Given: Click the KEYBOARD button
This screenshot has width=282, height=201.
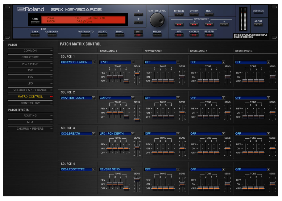Looking at the screenshot, I should coord(179,14).
